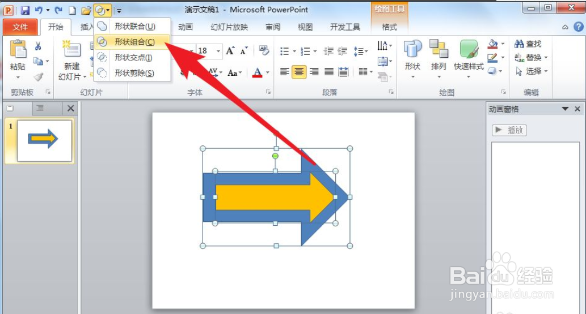Click the Open folder icon
Screen dimensions: 586x314
click(86, 10)
